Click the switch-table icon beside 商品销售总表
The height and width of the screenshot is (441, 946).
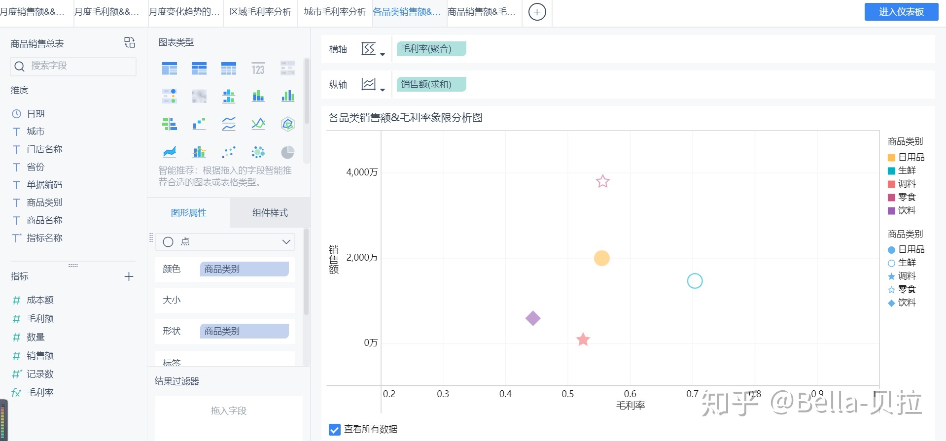(130, 43)
